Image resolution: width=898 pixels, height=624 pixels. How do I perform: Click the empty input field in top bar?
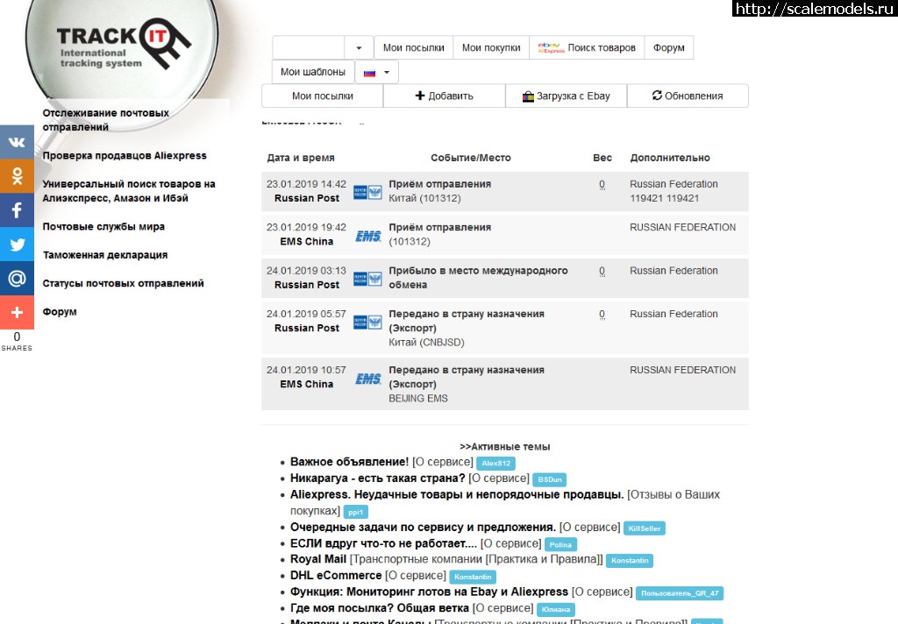coord(308,48)
